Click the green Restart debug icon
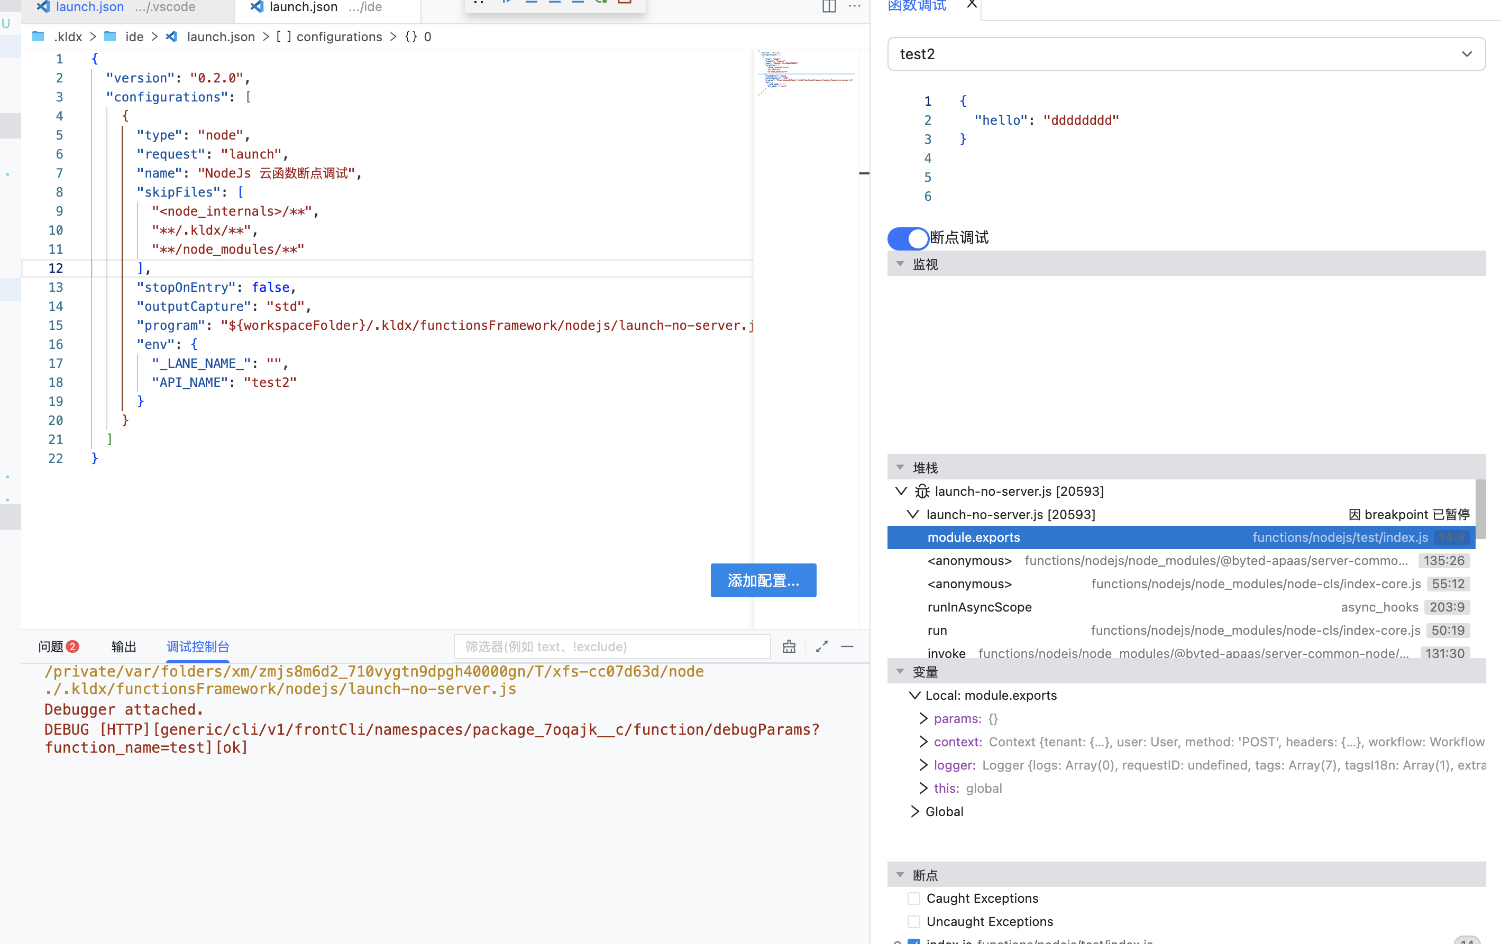This screenshot has width=1501, height=944. pyautogui.click(x=601, y=3)
